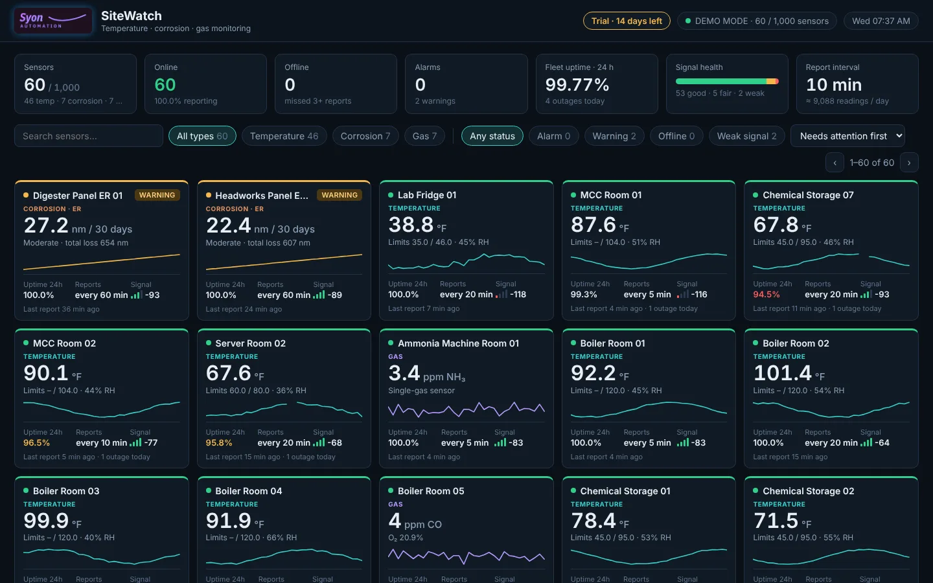The height and width of the screenshot is (583, 933).
Task: Click signal strength icon on Digester Panel ER 01
Action: tap(136, 295)
